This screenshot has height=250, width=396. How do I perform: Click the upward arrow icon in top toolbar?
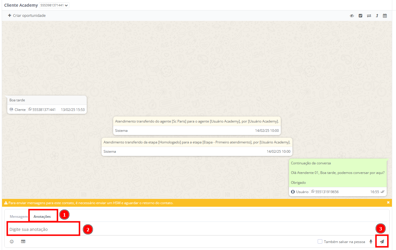coord(377,16)
